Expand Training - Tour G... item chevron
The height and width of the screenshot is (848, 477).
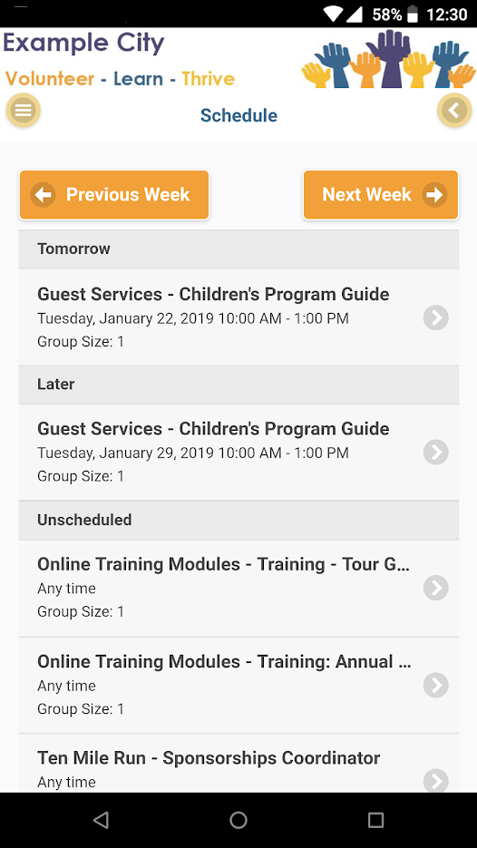(x=436, y=588)
